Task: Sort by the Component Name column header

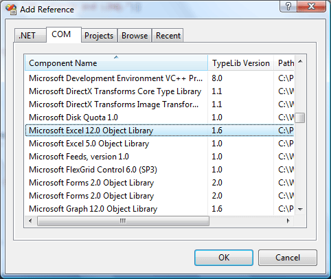Action: (x=116, y=63)
